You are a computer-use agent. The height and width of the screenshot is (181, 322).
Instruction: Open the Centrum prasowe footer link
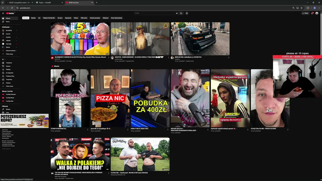coord(7,131)
